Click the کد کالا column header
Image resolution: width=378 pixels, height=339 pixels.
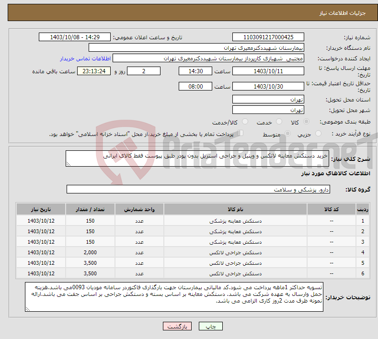point(332,209)
